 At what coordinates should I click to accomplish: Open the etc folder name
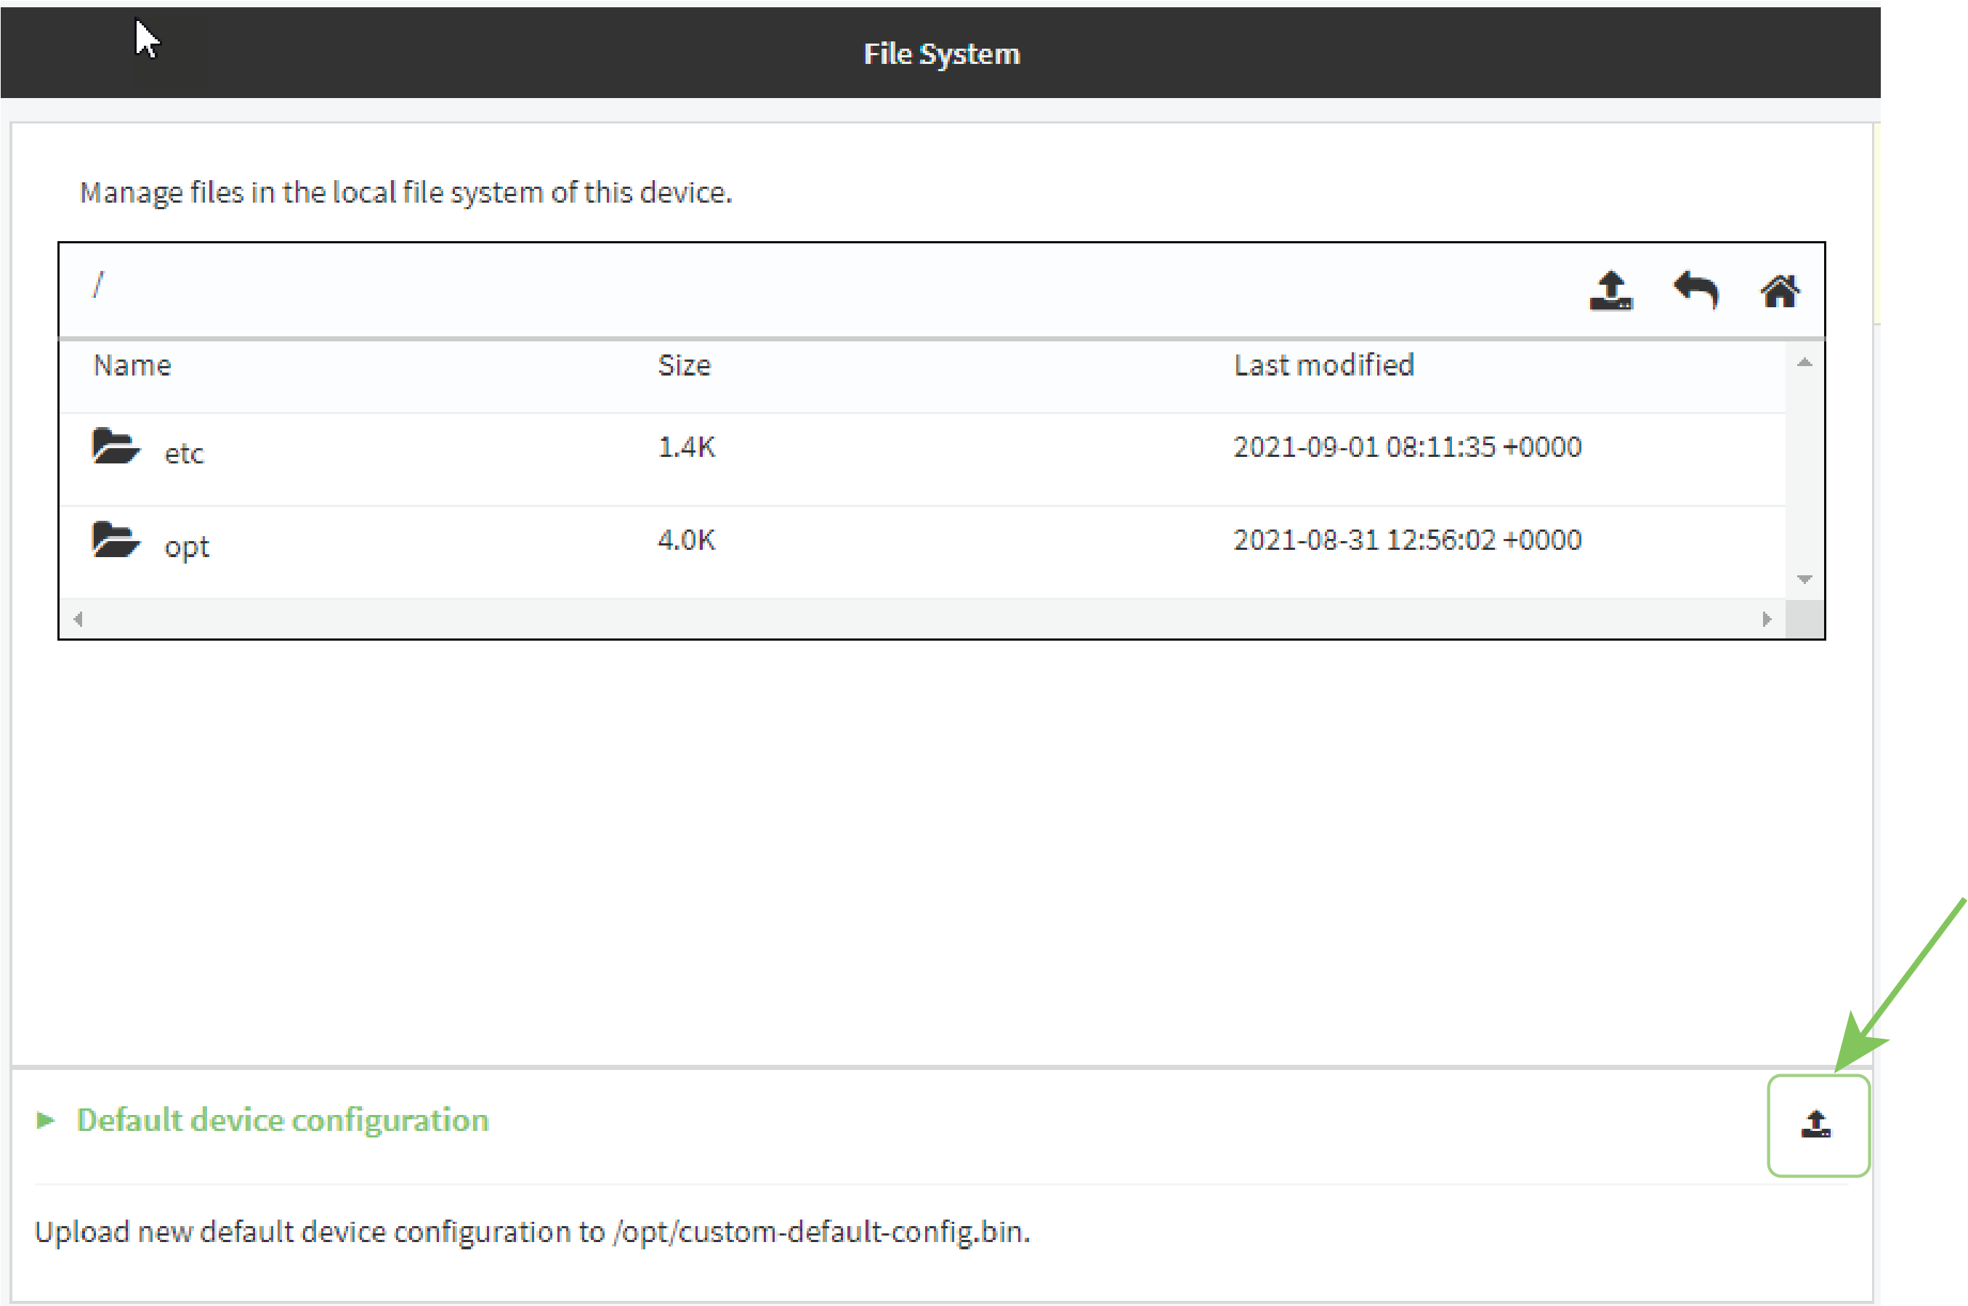pos(183,454)
